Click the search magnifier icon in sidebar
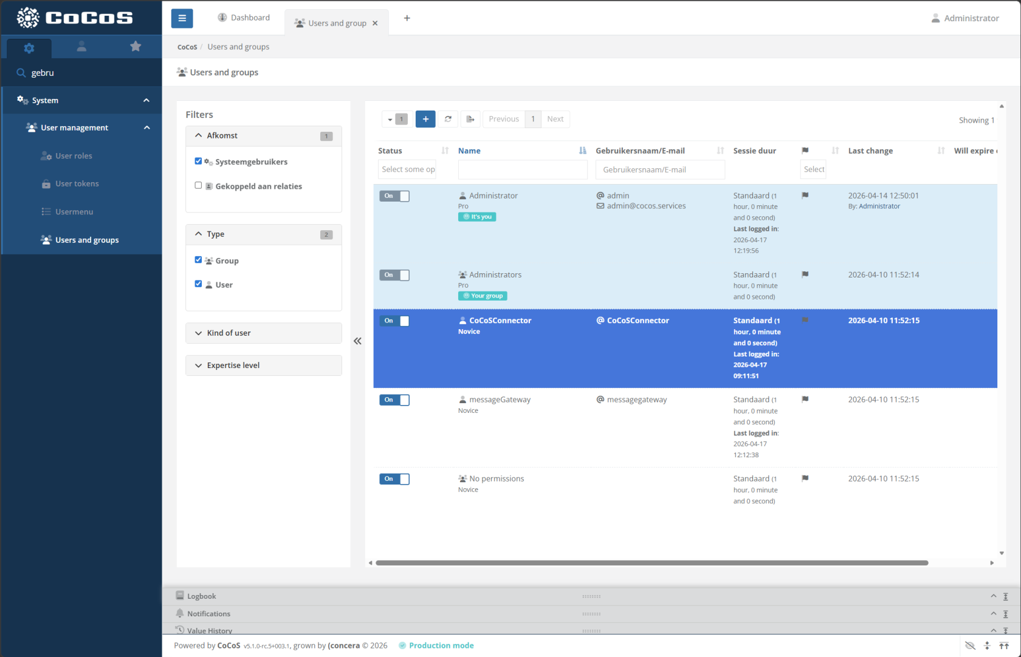The width and height of the screenshot is (1021, 657). click(21, 73)
